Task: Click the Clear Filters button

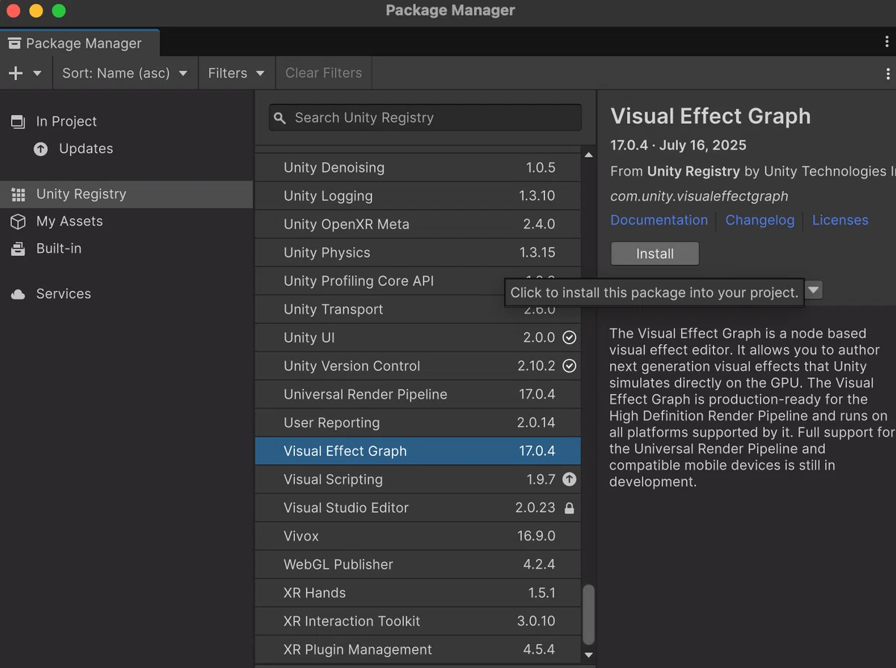Action: pos(323,73)
